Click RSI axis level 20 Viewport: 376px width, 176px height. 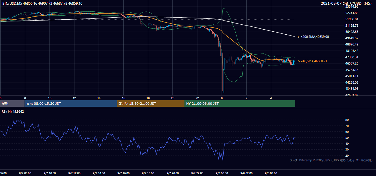[x=347, y=155]
